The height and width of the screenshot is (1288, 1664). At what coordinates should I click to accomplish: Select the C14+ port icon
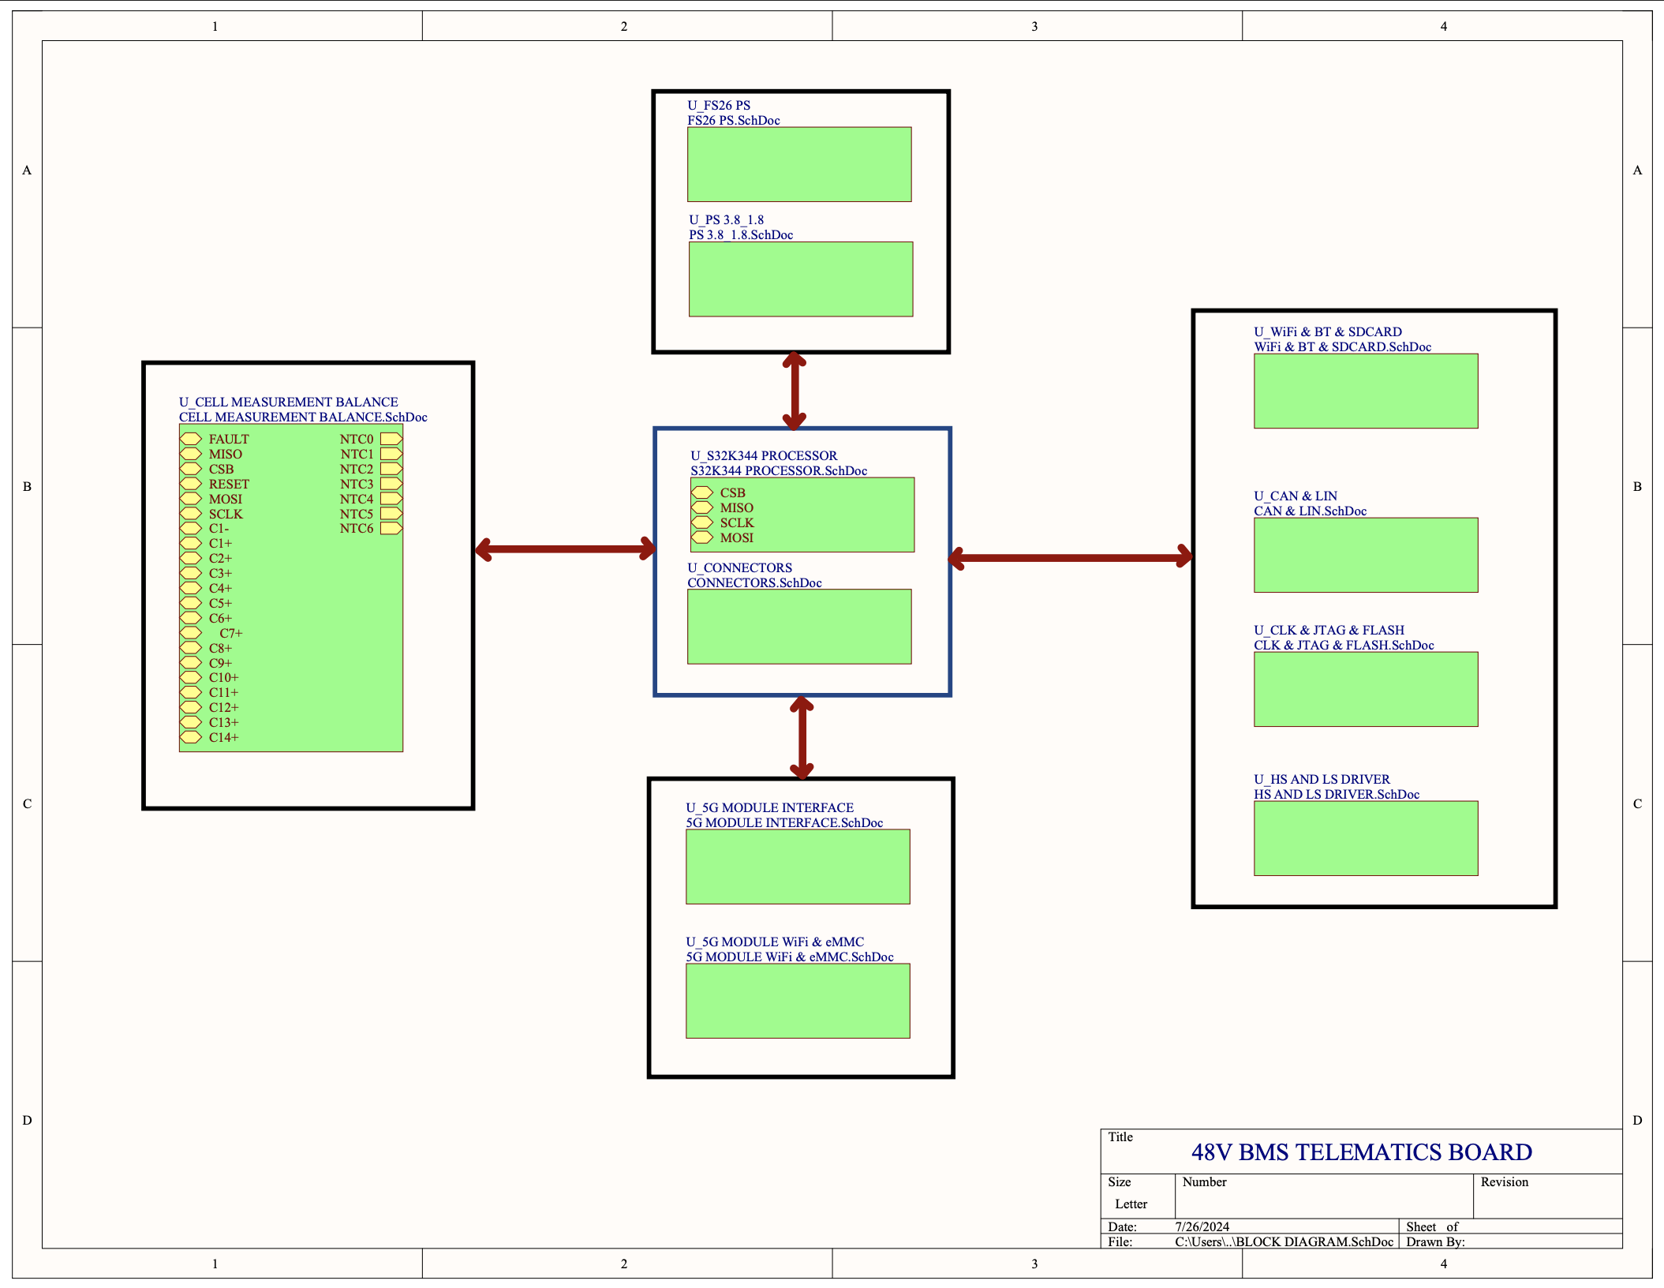click(x=191, y=737)
